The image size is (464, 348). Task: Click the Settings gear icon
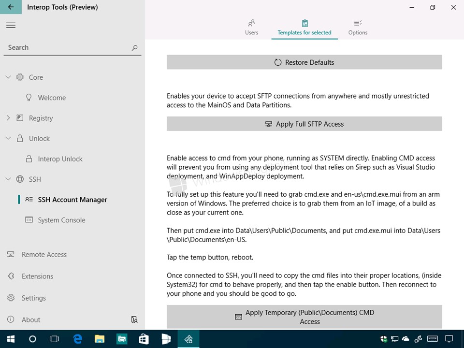pyautogui.click(x=11, y=298)
